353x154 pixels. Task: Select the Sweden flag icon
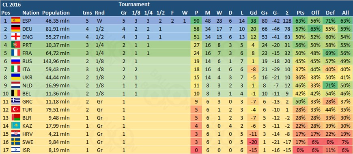click(x=16, y=142)
